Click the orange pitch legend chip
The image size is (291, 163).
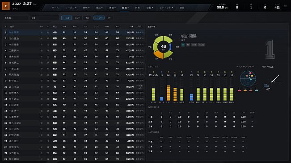point(245,90)
